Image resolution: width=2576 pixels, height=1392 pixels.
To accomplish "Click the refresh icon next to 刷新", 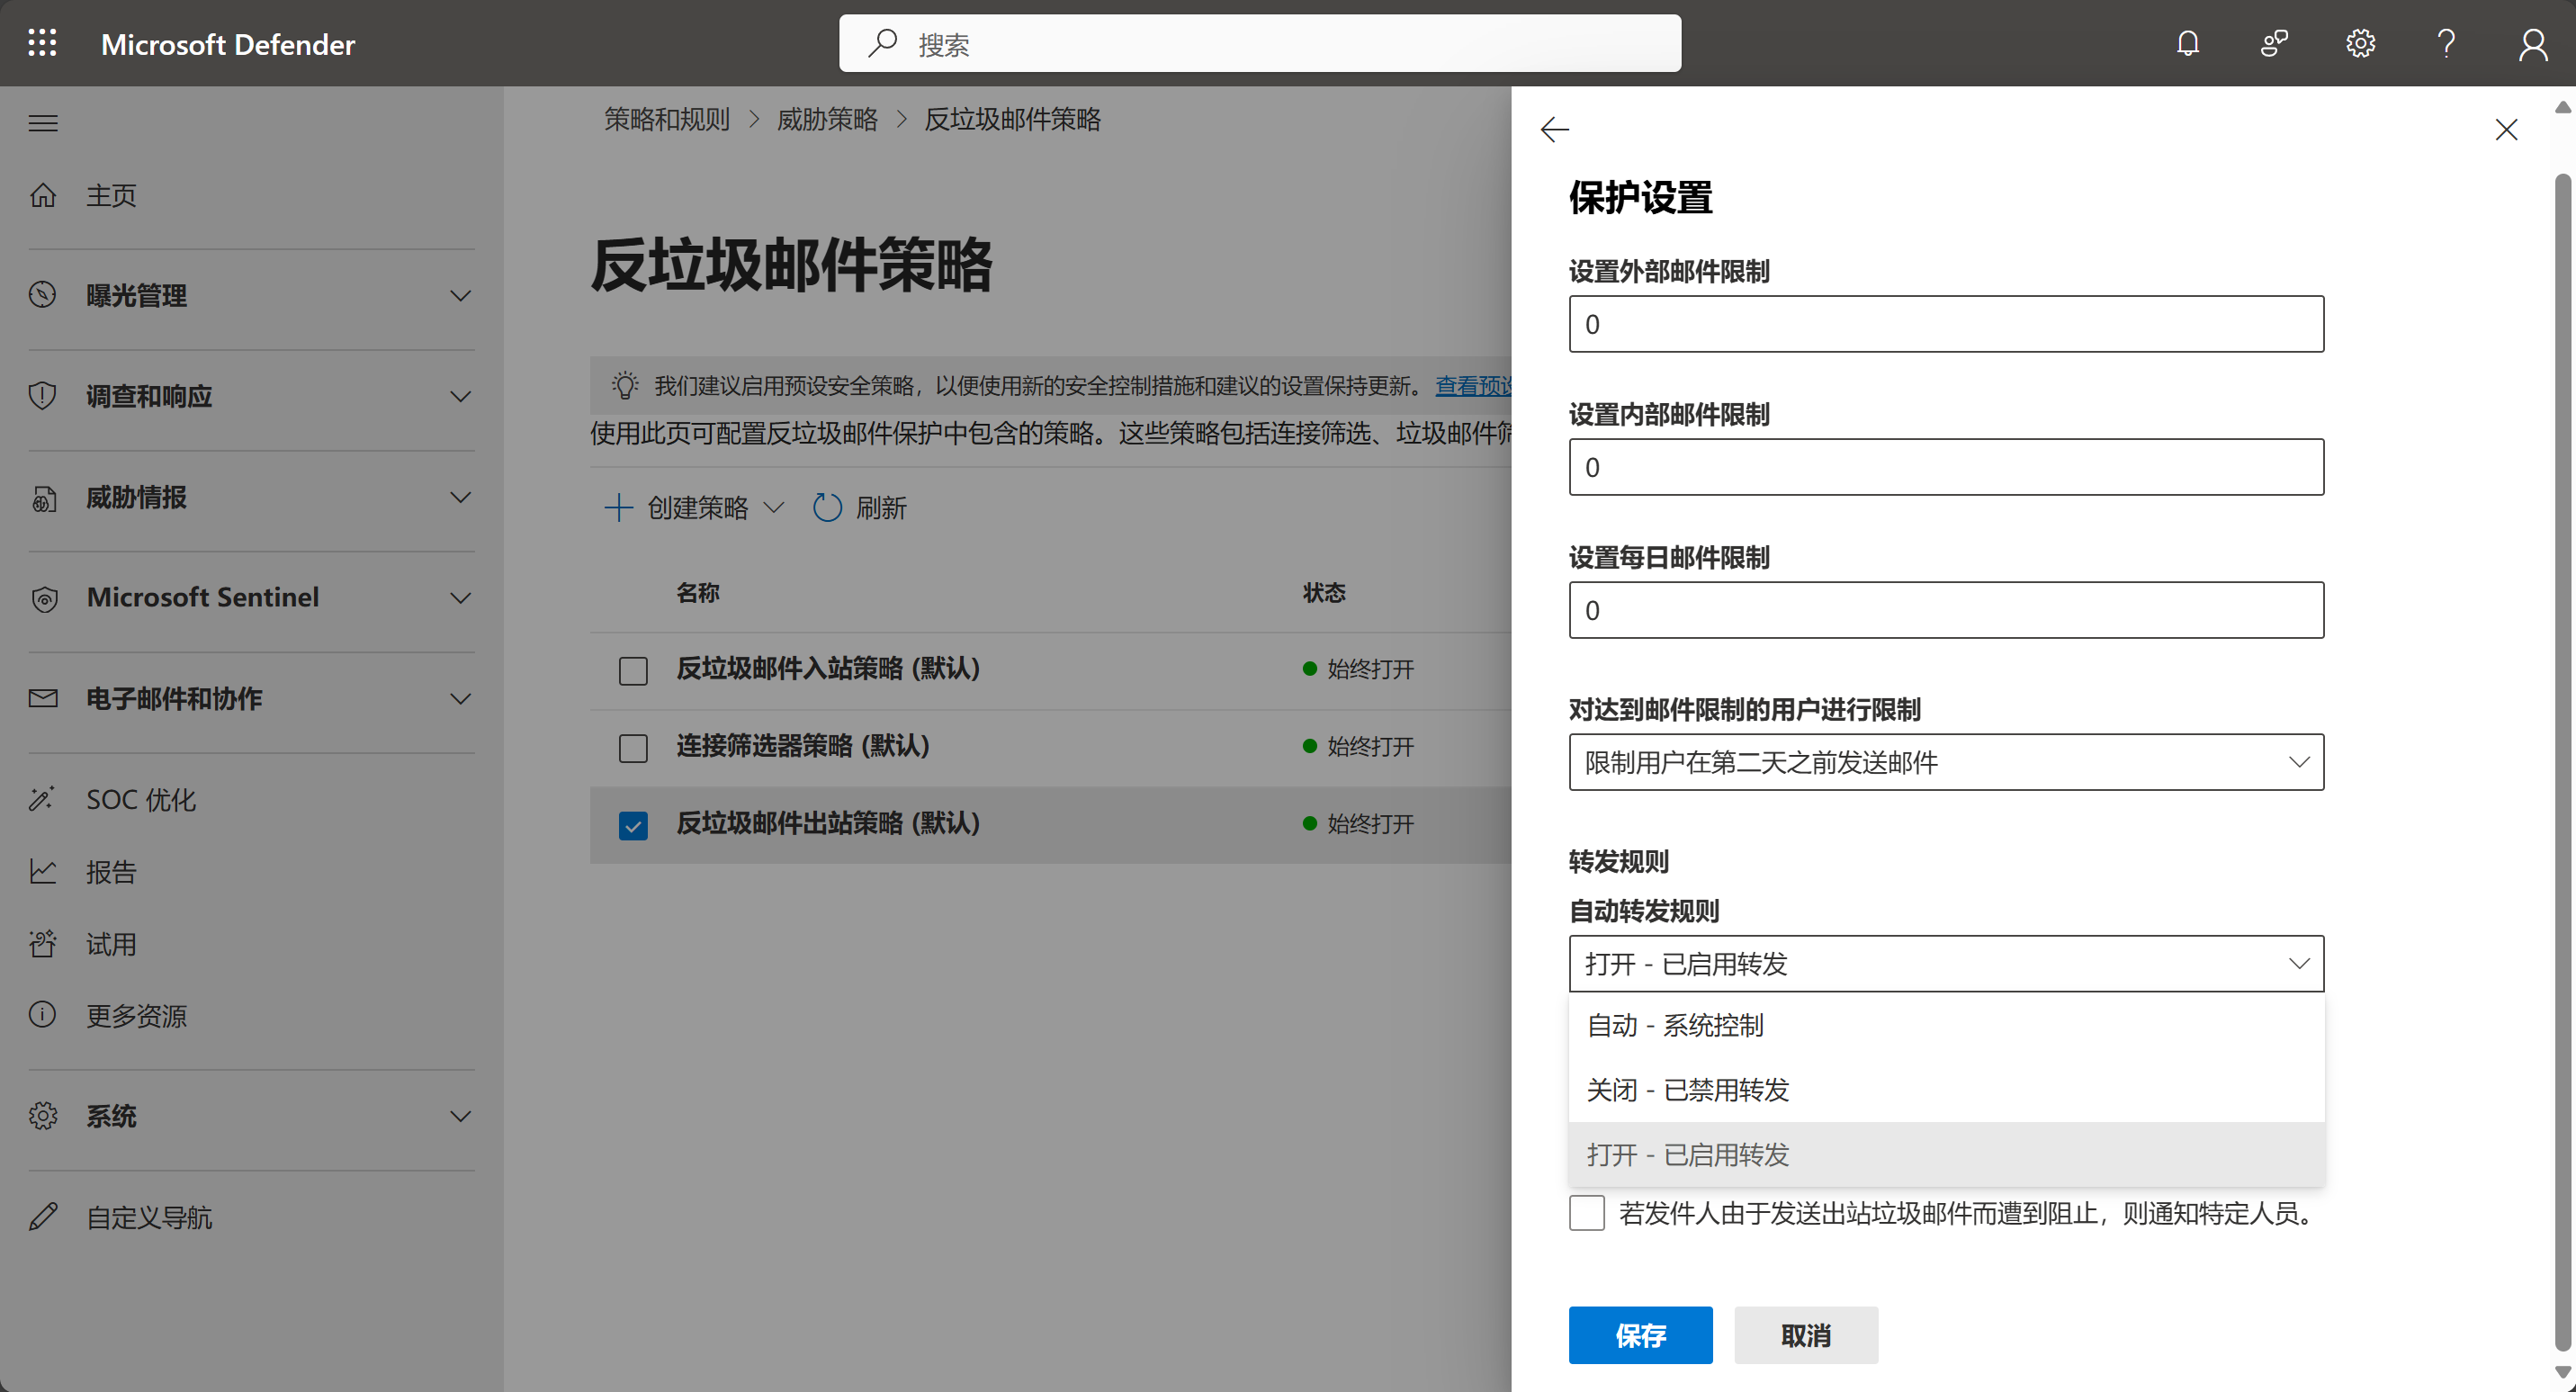I will (827, 508).
